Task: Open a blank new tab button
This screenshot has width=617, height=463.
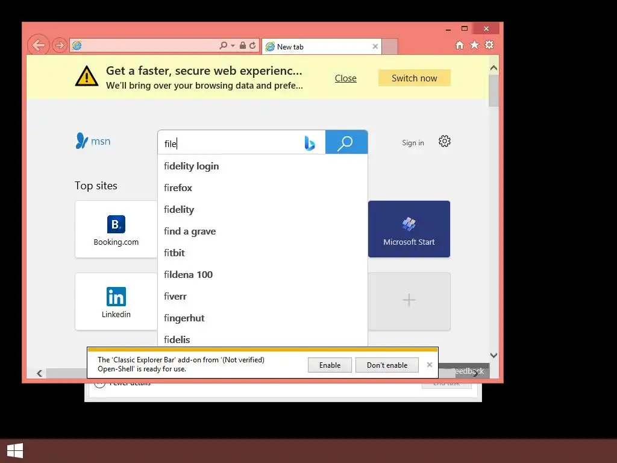Action: tap(390, 46)
